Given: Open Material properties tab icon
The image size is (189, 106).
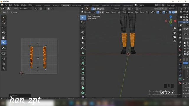Looking at the screenshot, I should point(180,83).
